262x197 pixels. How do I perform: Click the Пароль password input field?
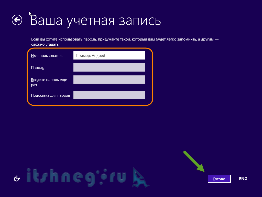pos(109,67)
